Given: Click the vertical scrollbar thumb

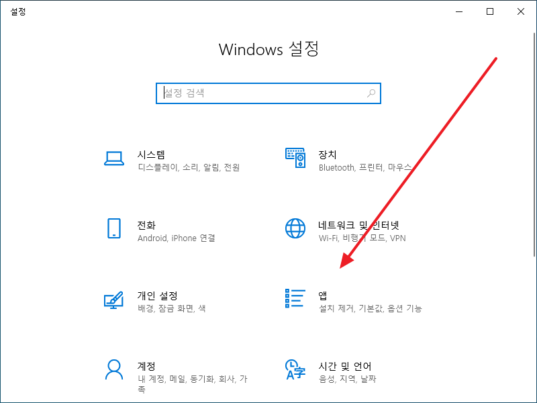Looking at the screenshot, I should (534, 144).
